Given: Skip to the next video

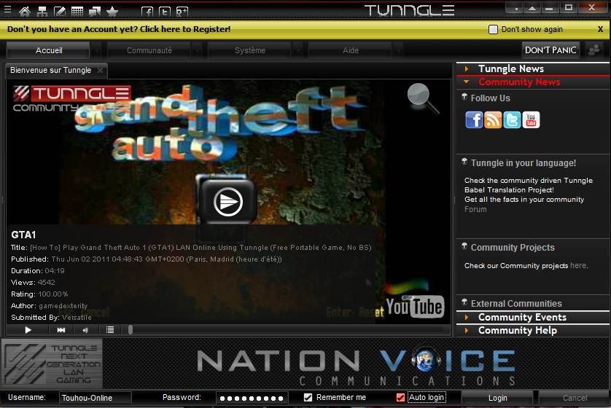Looking at the screenshot, I should [61, 330].
